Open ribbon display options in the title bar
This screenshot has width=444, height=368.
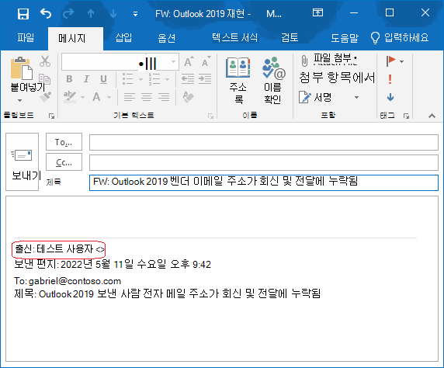tap(317, 12)
